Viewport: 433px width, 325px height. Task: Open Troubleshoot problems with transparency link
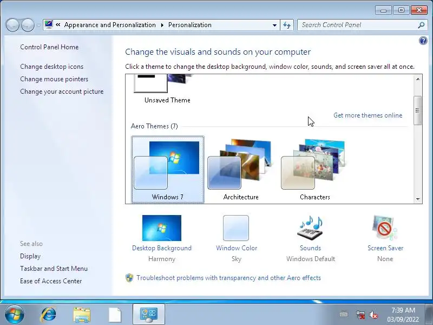[228, 278]
